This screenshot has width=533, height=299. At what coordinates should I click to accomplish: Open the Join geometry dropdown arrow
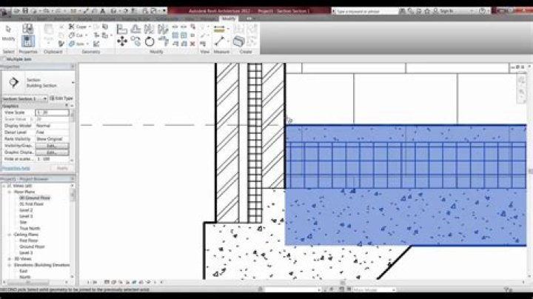tap(87, 44)
